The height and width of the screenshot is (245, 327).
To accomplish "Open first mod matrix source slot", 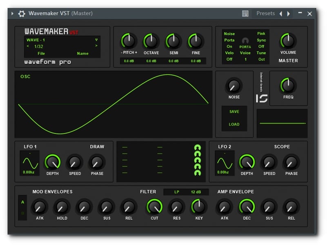I will tap(125, 147).
